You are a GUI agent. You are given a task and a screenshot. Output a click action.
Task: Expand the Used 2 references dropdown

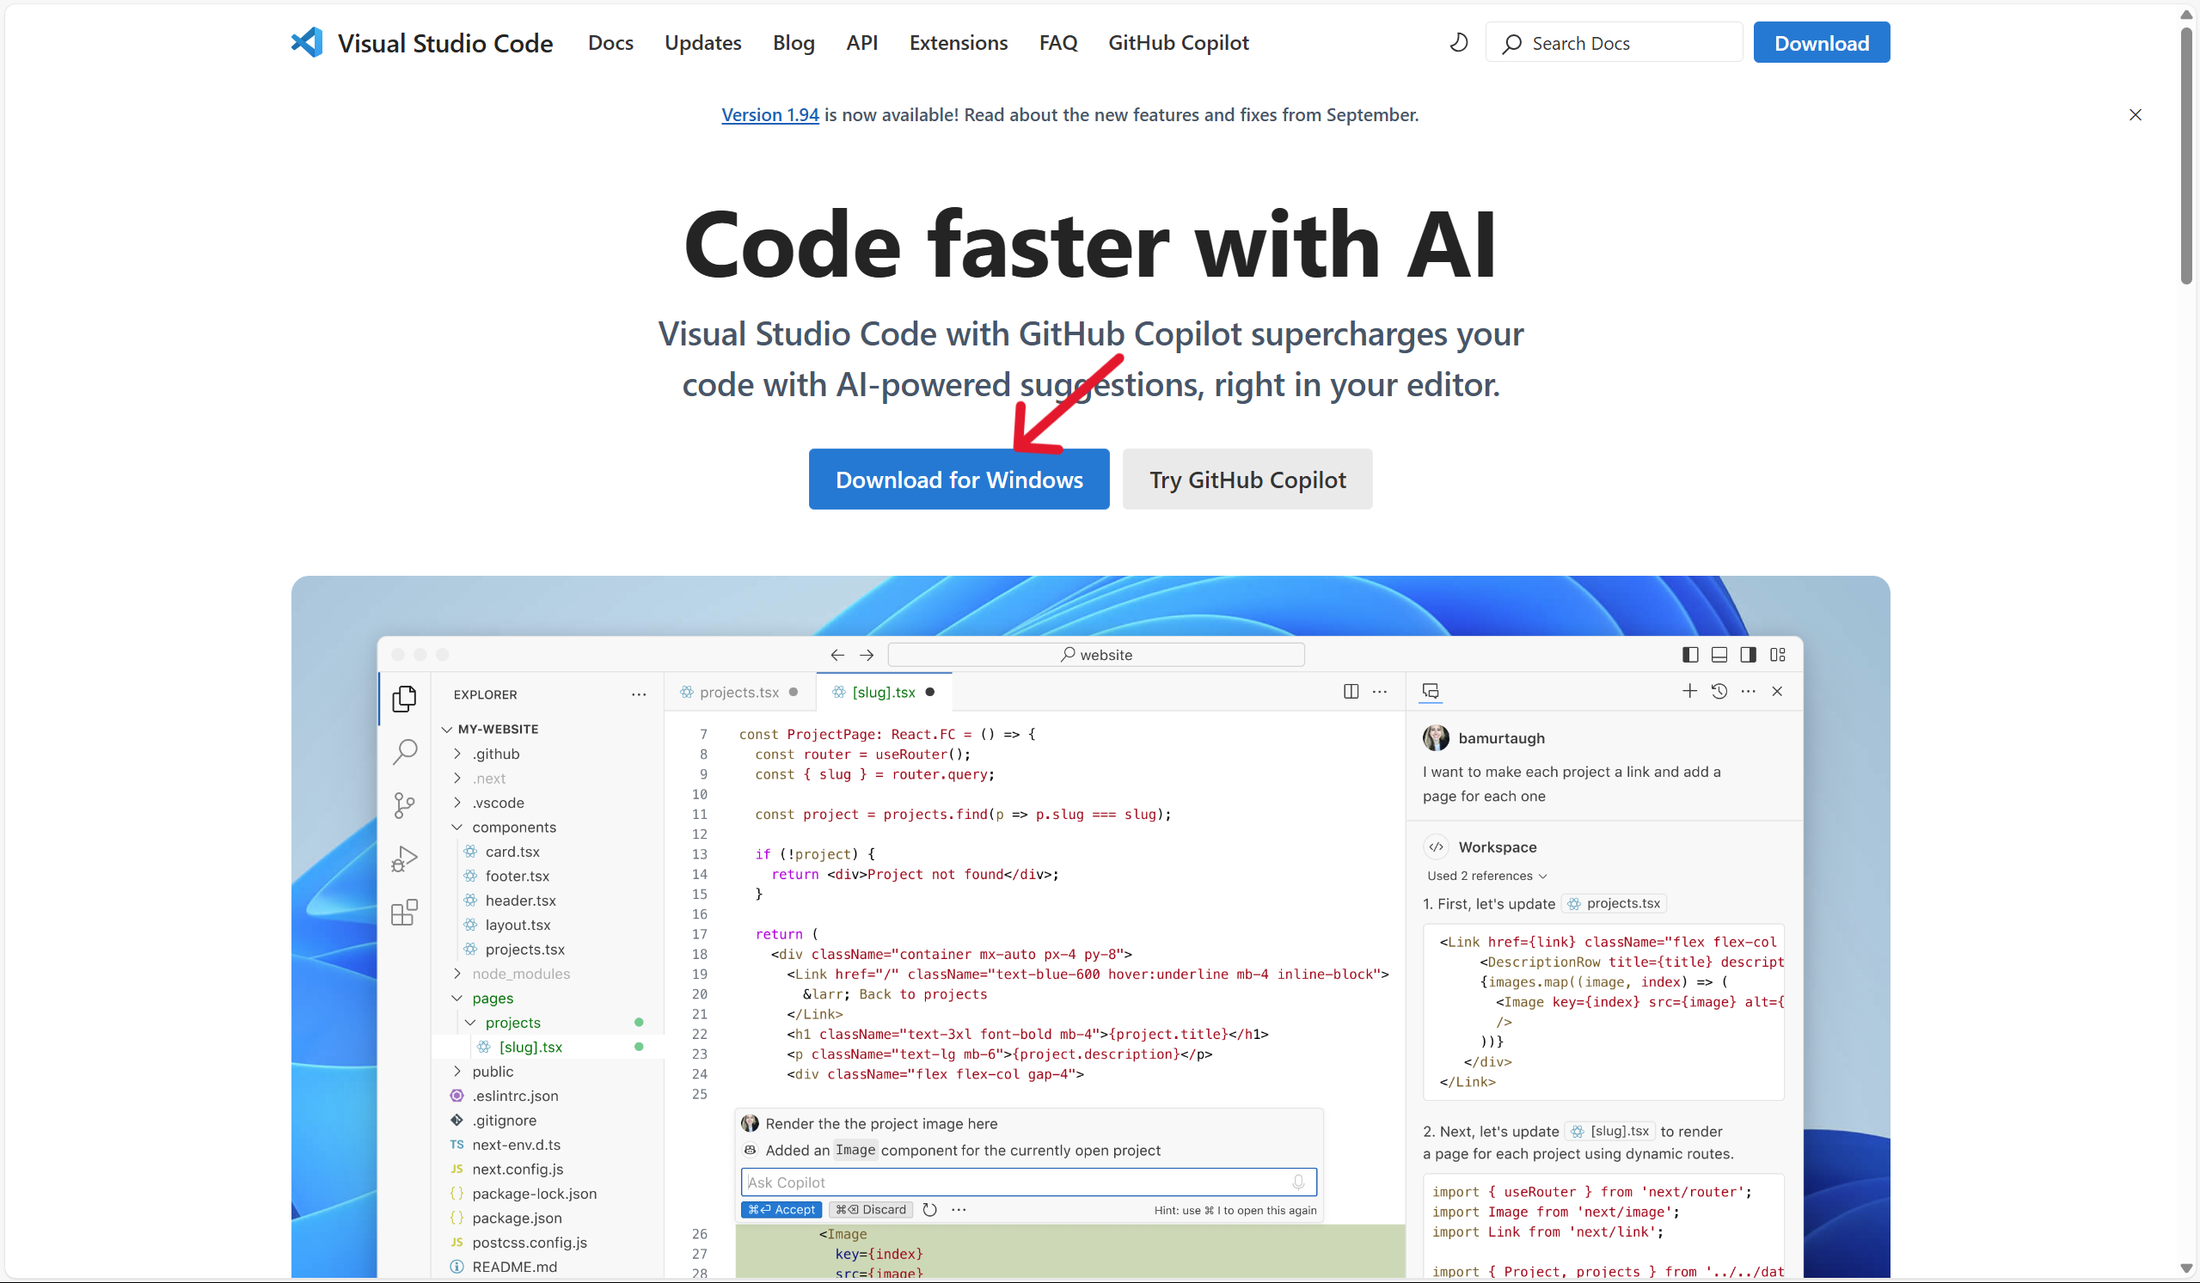pyautogui.click(x=1486, y=876)
